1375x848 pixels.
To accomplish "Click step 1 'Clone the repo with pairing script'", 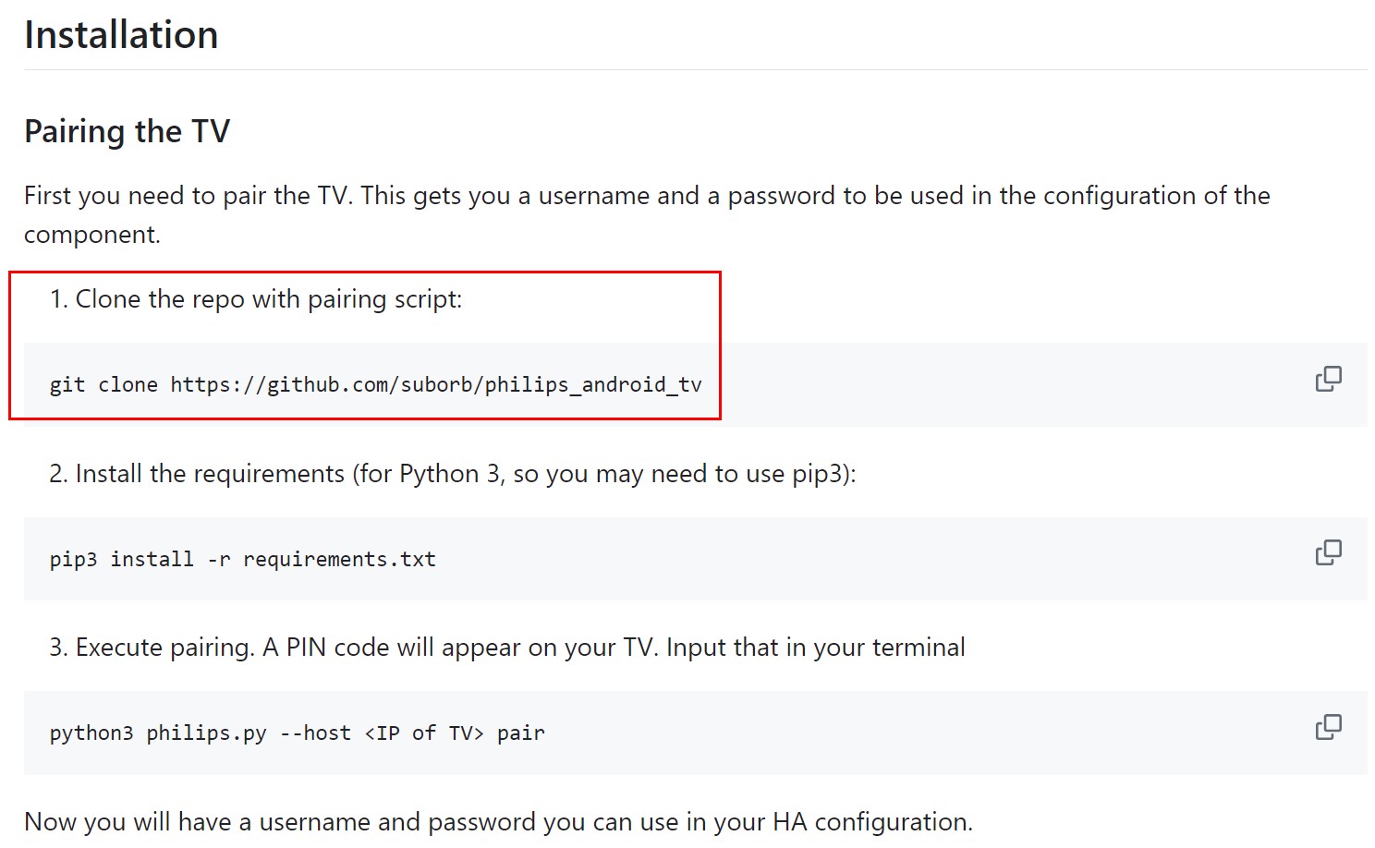I will coord(268,299).
